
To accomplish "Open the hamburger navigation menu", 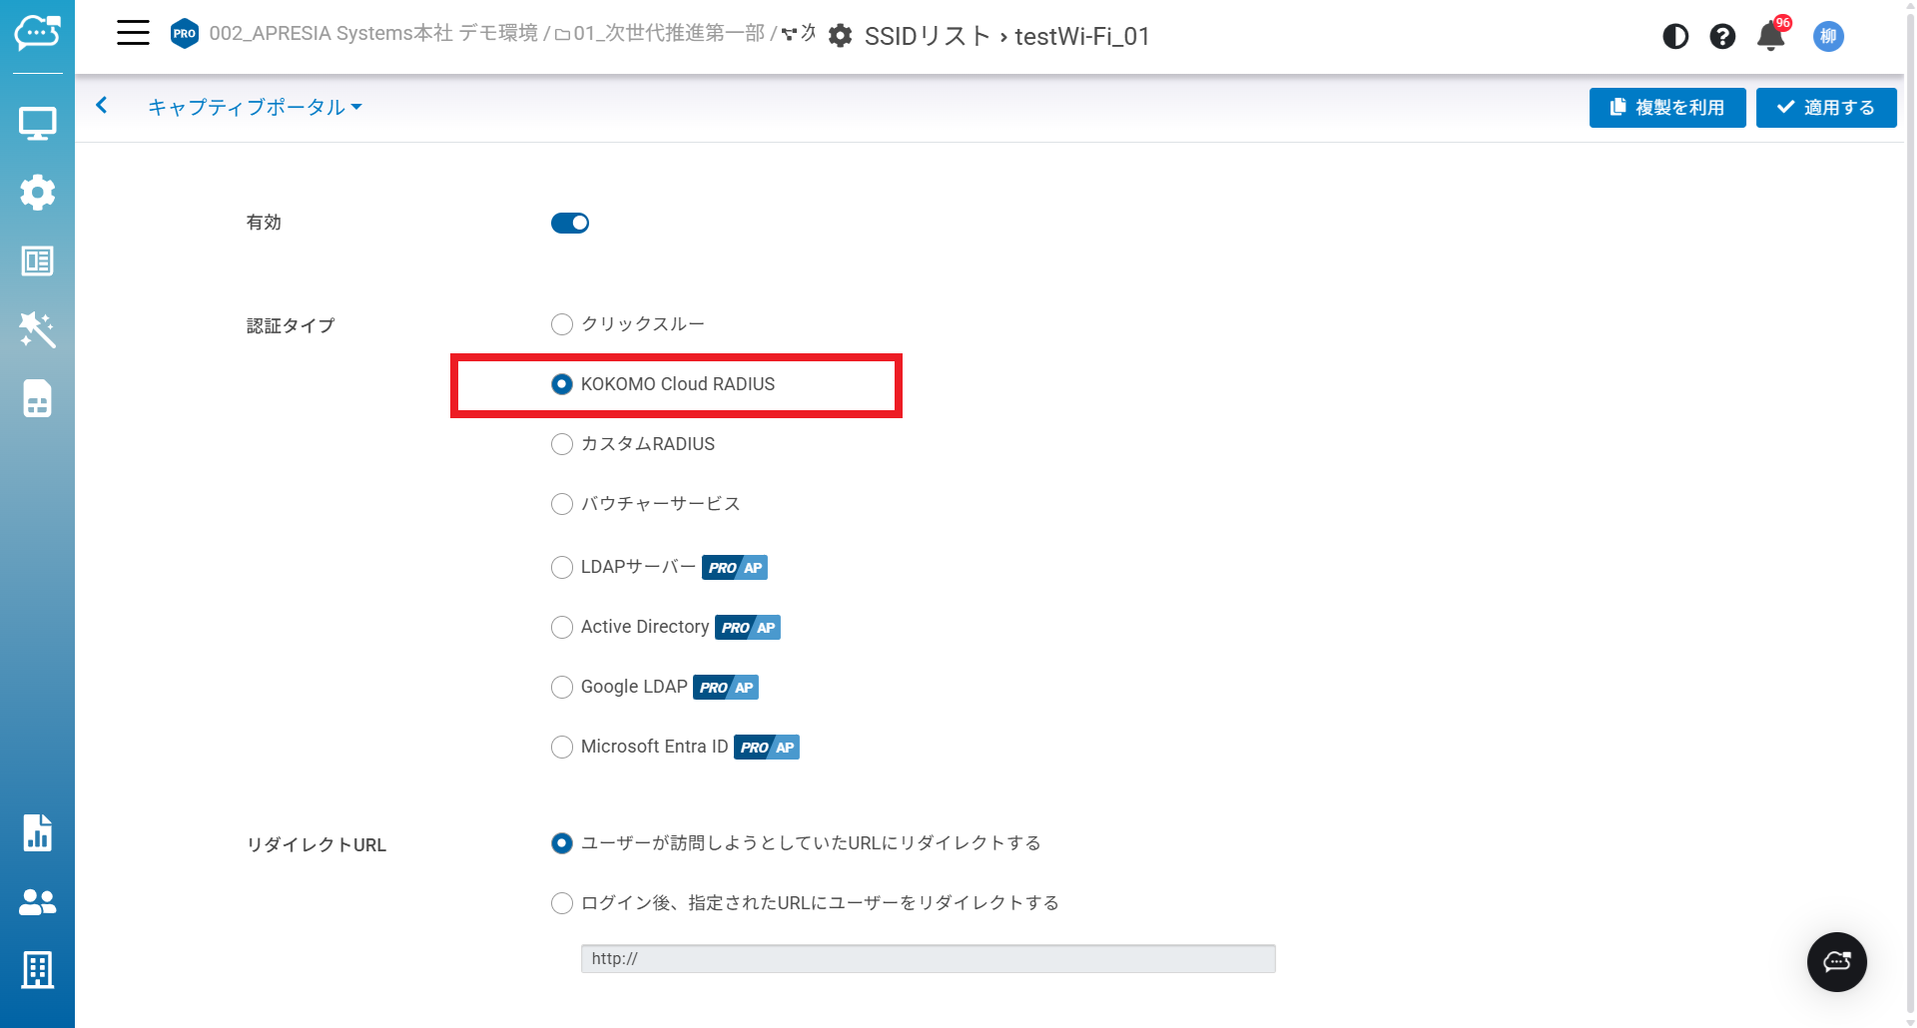I will pyautogui.click(x=133, y=33).
